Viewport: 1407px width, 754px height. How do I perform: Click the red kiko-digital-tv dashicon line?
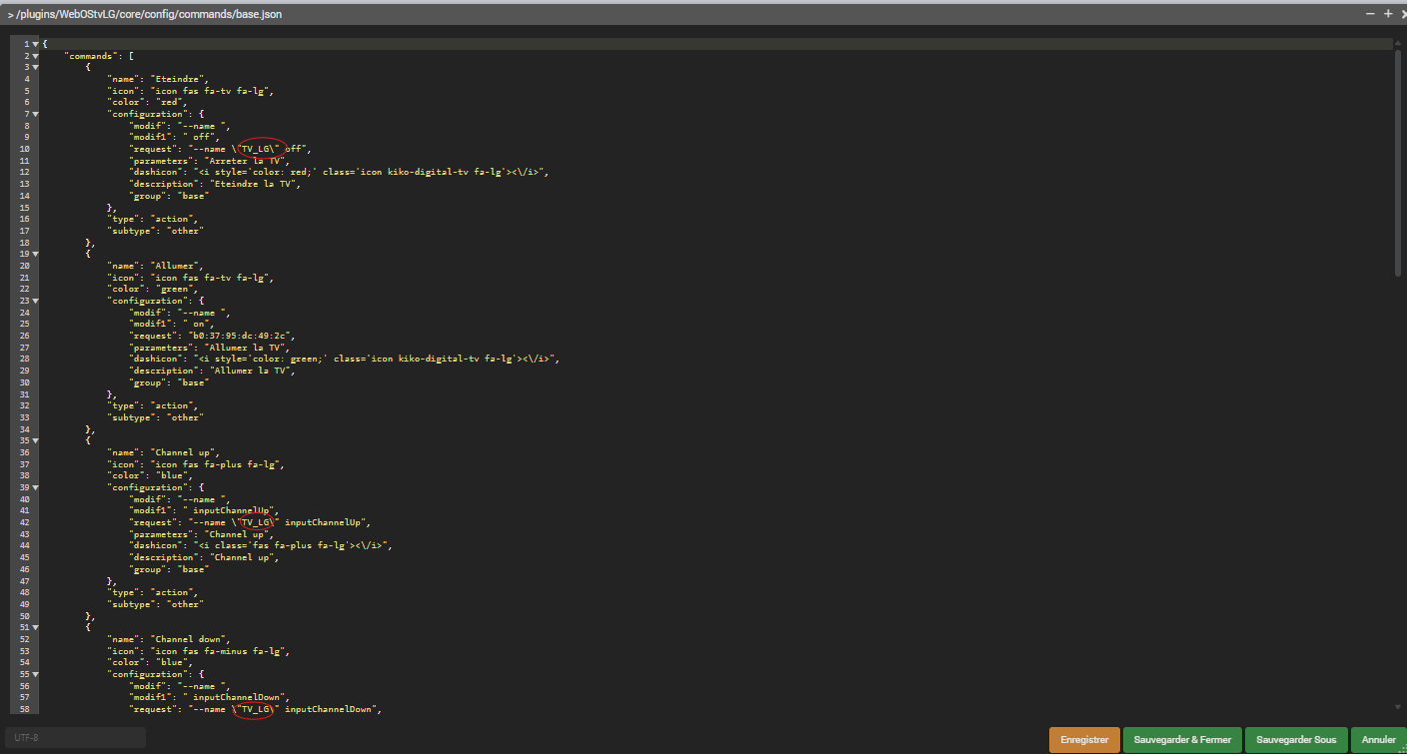point(339,172)
